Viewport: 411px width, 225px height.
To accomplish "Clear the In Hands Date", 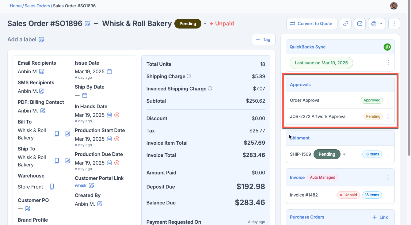I will 117,115.
